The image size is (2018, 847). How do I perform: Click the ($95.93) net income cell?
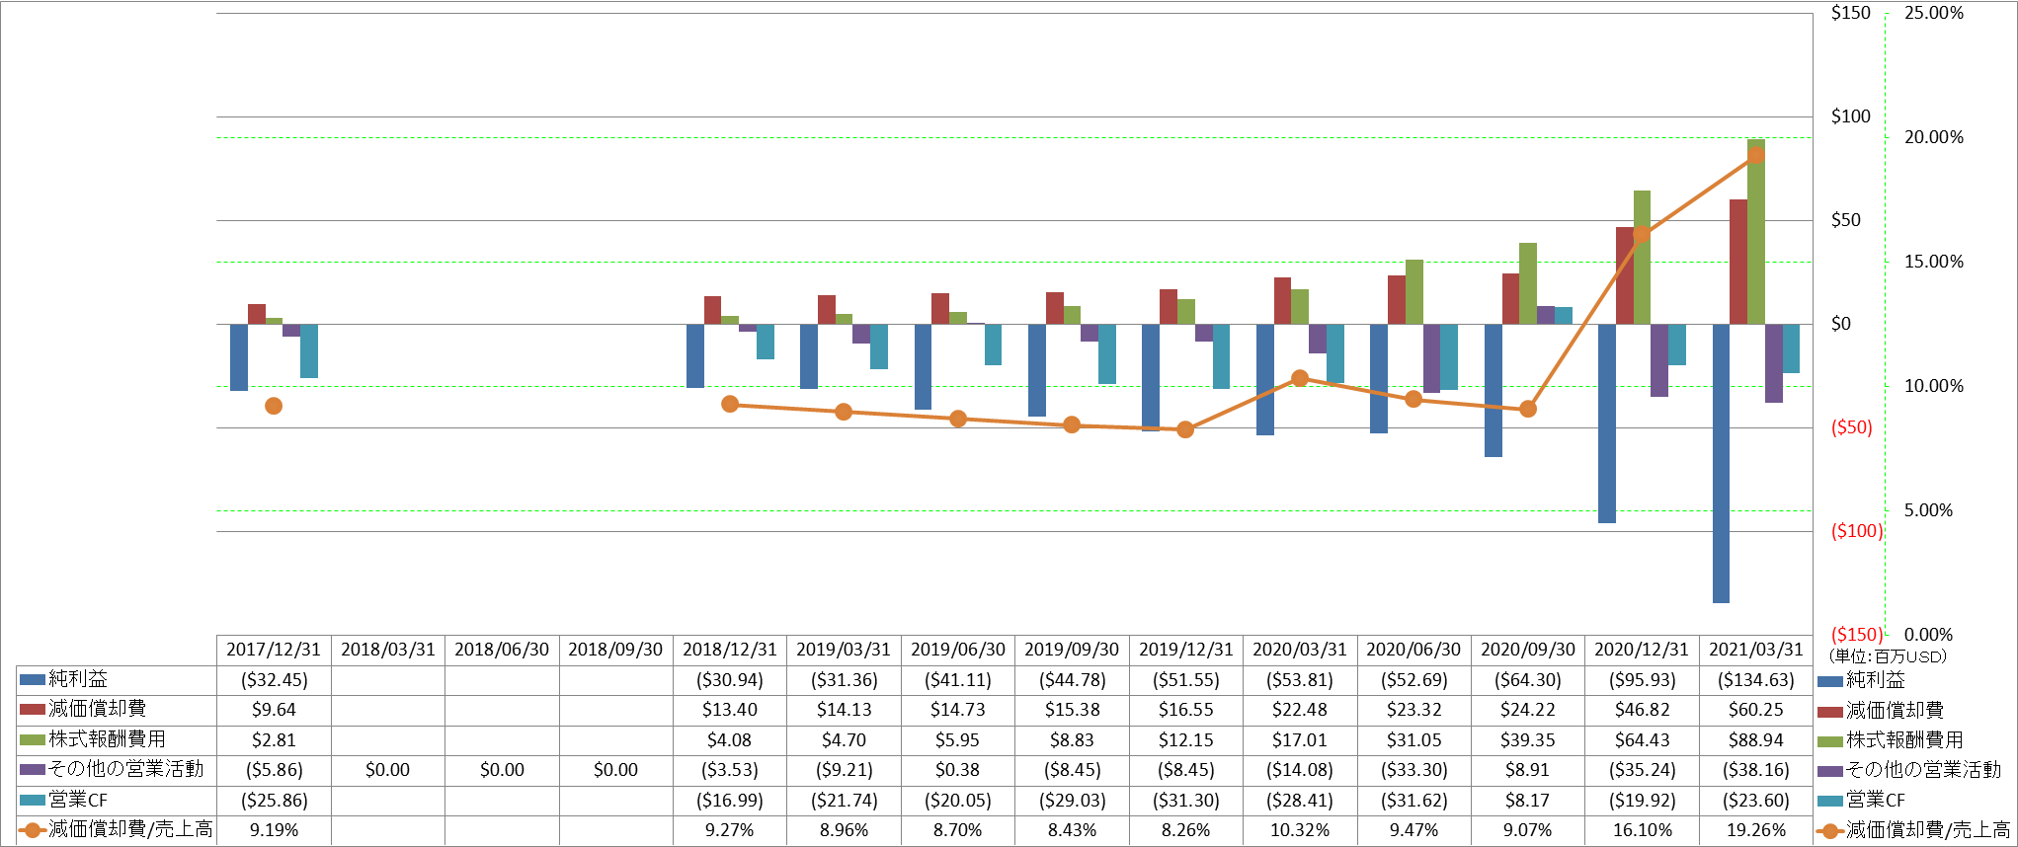tap(1642, 680)
